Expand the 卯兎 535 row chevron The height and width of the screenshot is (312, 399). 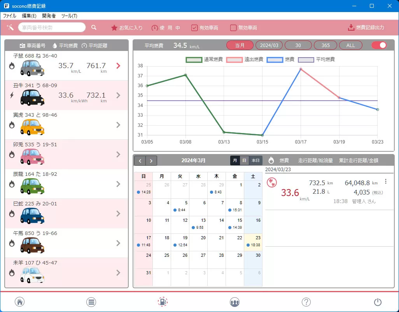118,154
